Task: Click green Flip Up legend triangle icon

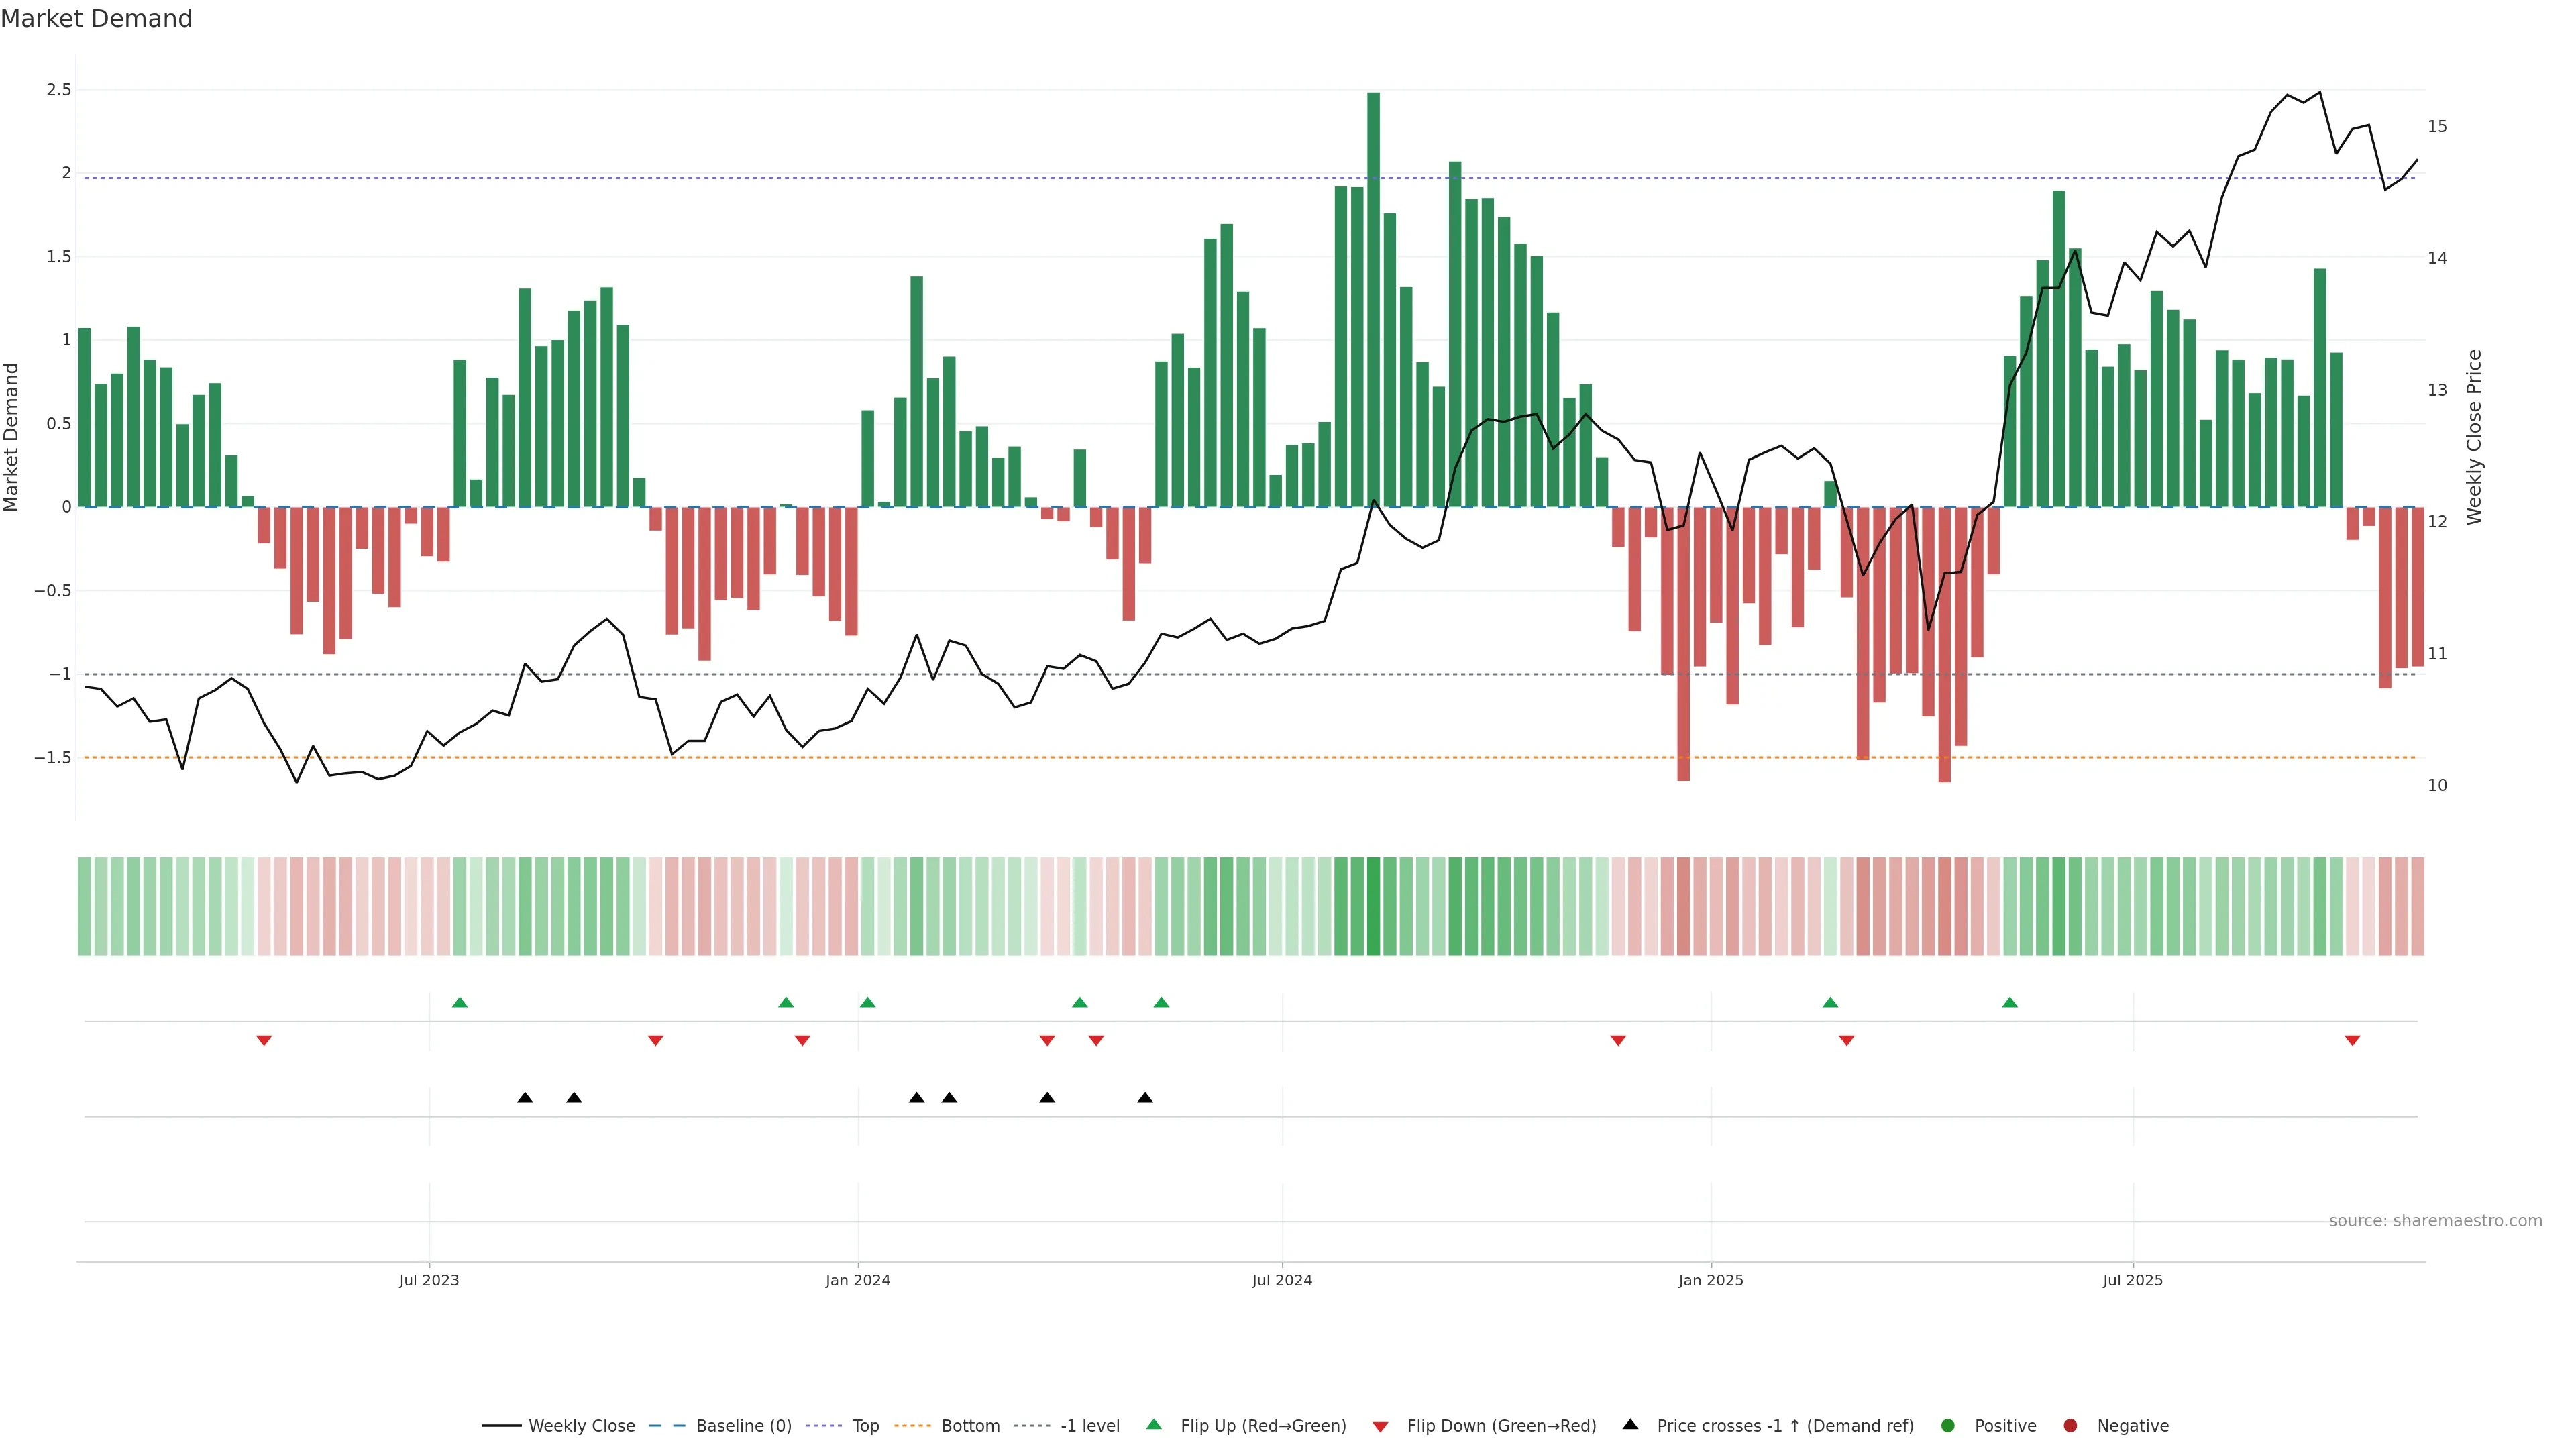Action: click(1154, 1424)
